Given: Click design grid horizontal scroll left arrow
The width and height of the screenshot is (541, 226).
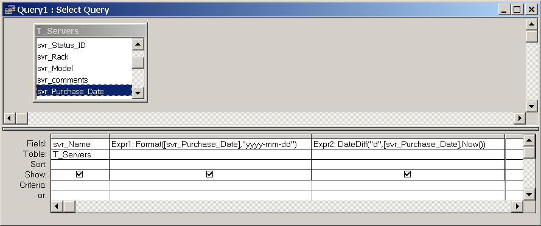Looking at the screenshot, I should point(57,207).
